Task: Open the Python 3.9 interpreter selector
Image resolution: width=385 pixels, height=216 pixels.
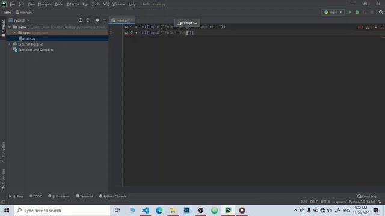Action: [362, 202]
